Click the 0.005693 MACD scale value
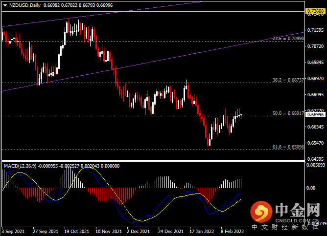327x236 pixels. tap(316, 165)
